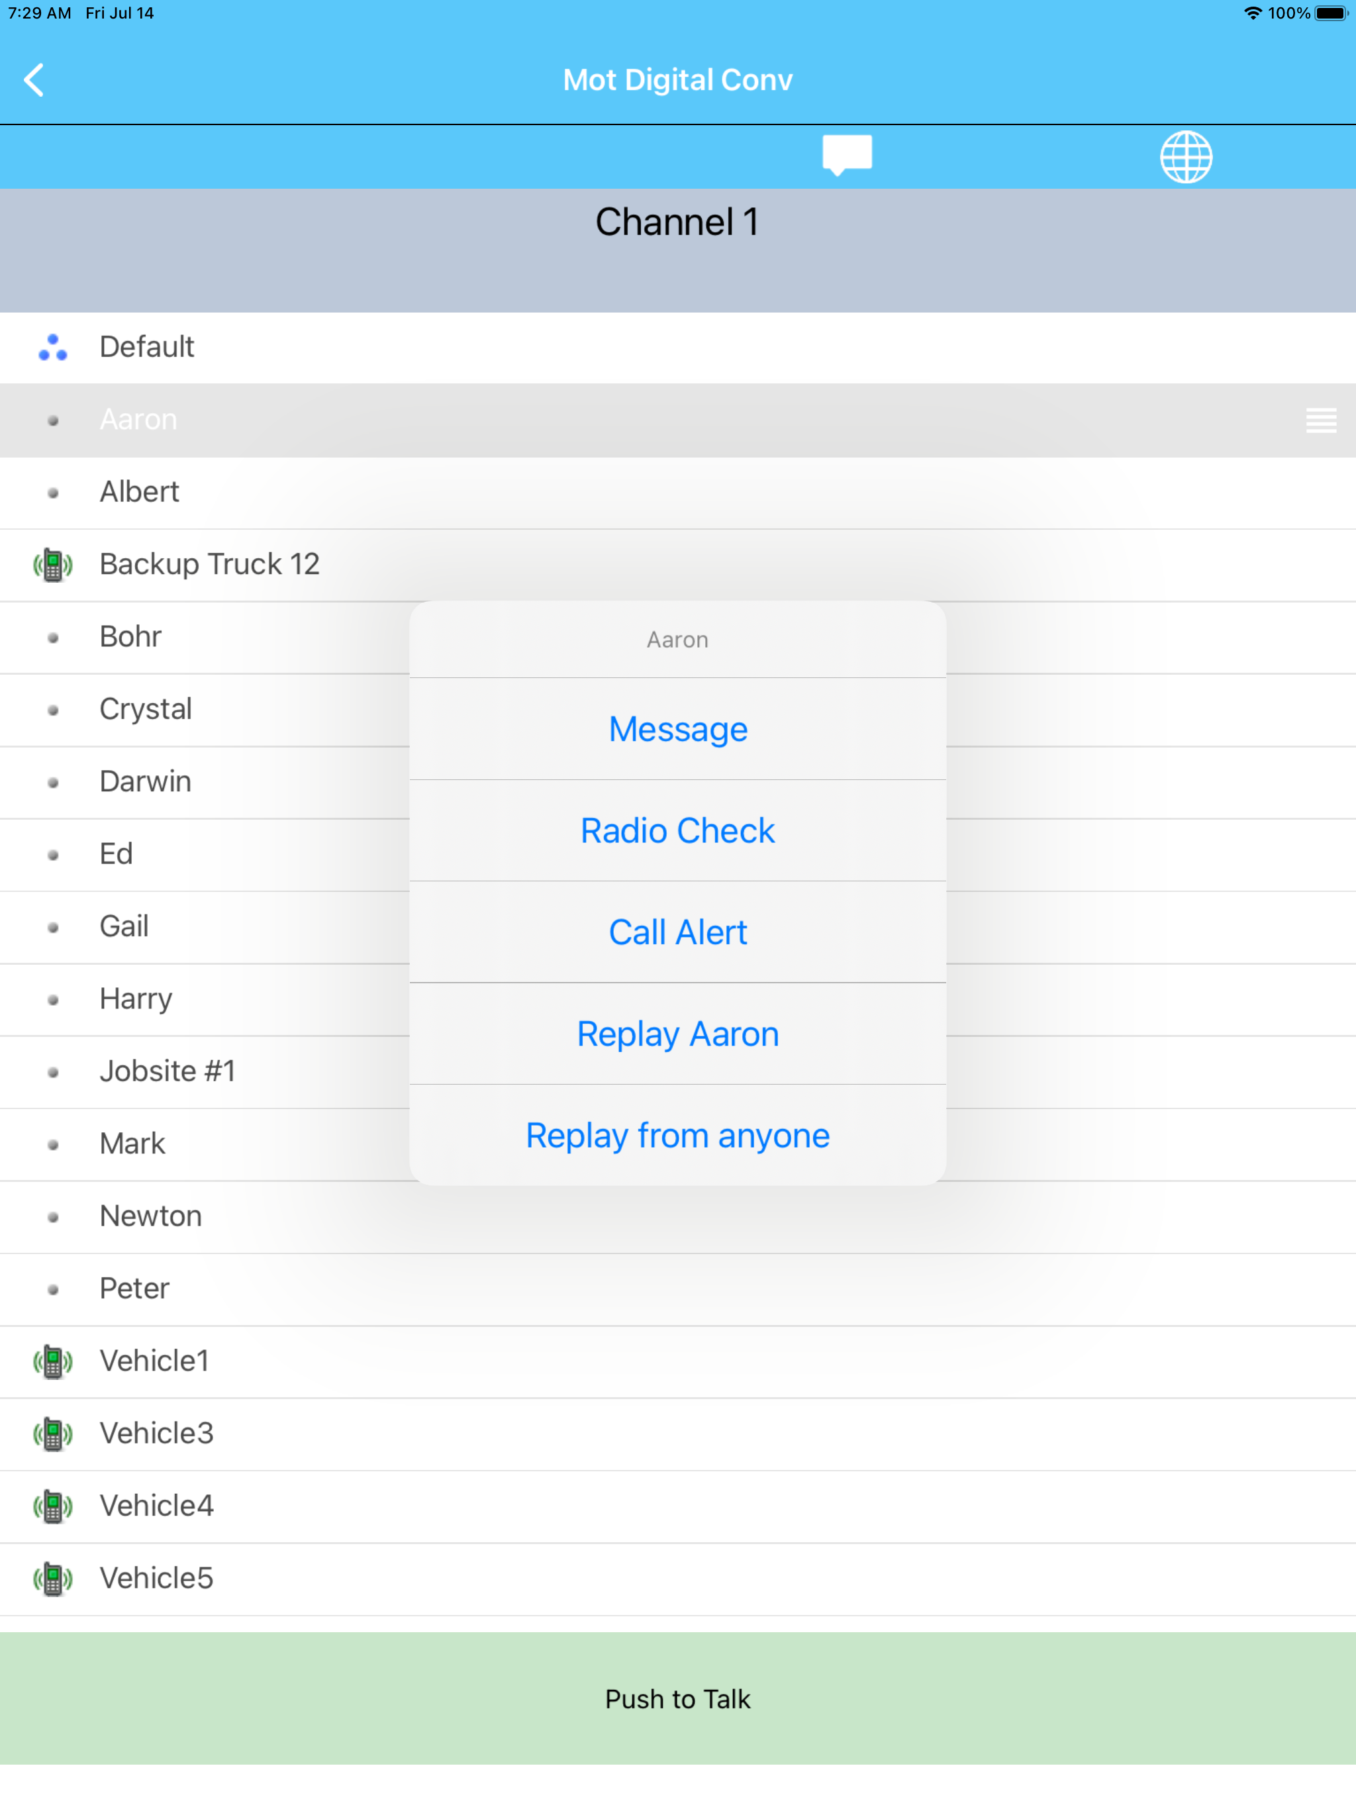
Task: Tap the Aaron title in popup header
Action: click(x=678, y=640)
